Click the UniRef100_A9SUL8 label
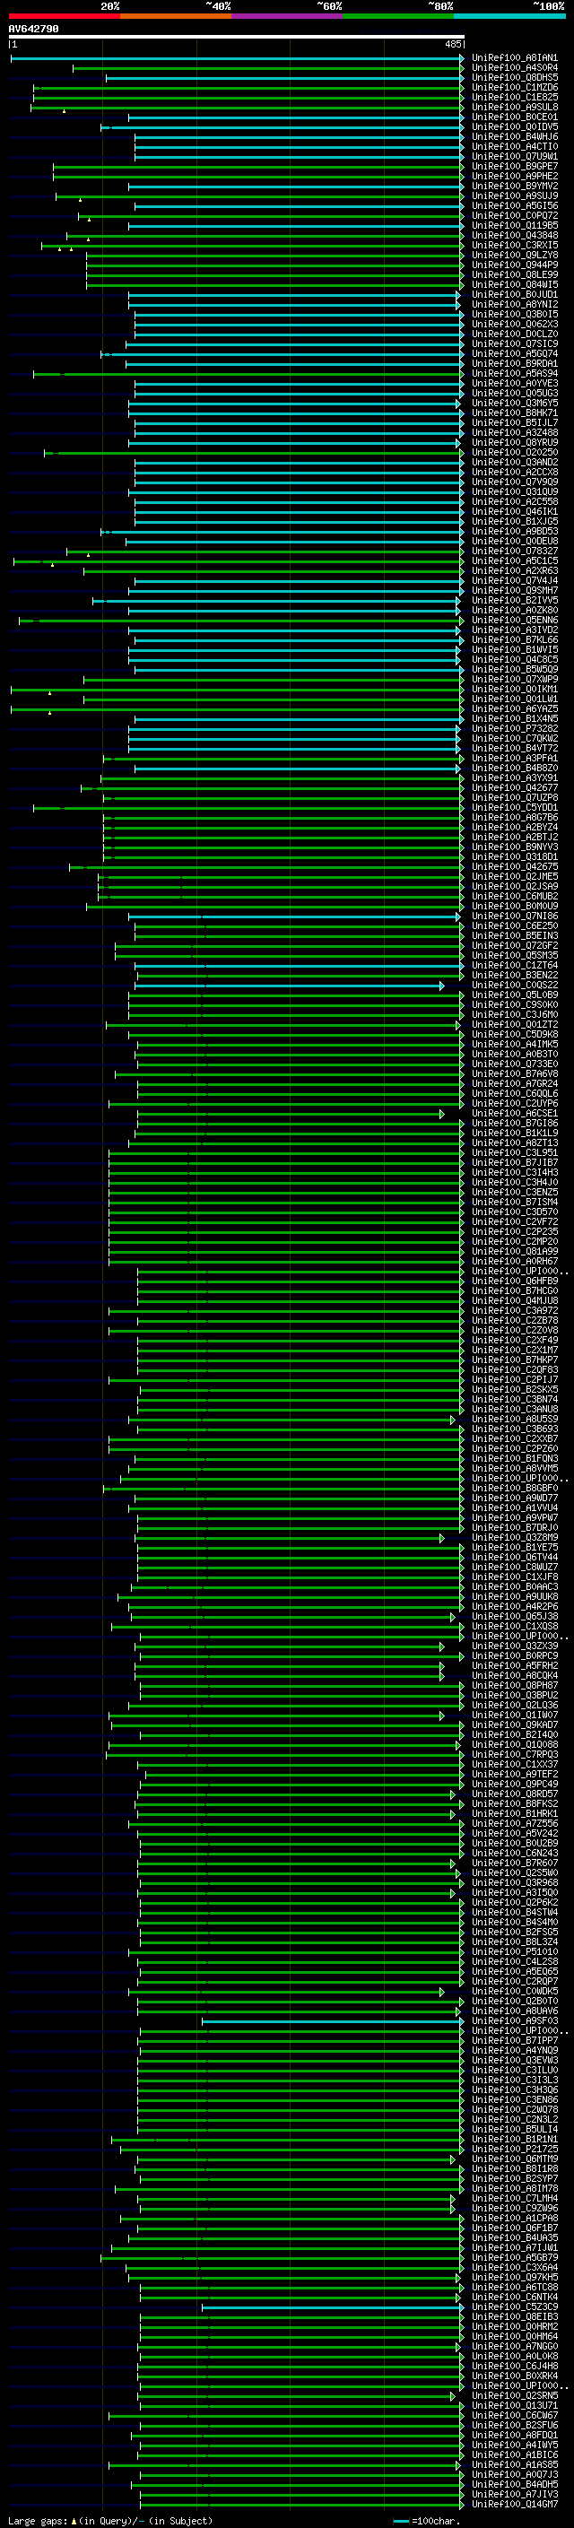The width and height of the screenshot is (574, 2528). 514,108
